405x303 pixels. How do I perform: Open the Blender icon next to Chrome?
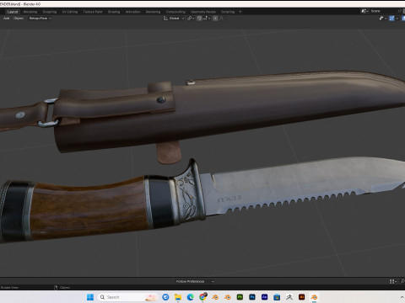(x=215, y=297)
